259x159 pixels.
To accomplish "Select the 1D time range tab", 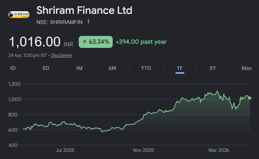I will click(x=13, y=68).
